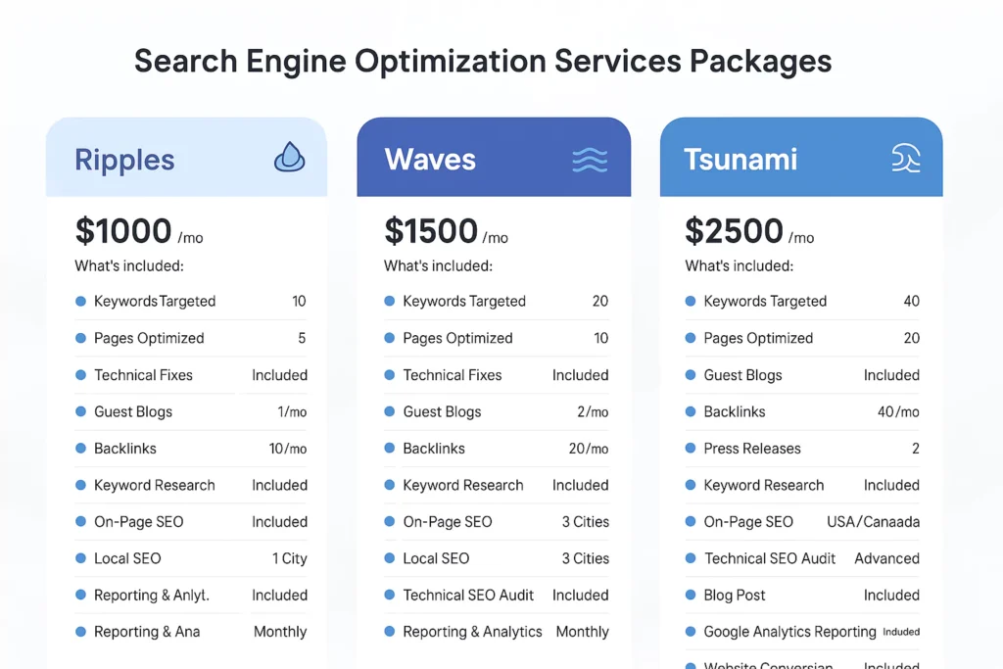Click the $1500 price
The width and height of the screenshot is (1003, 669).
click(431, 231)
